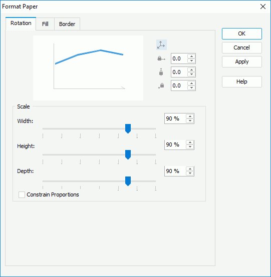Click the Height 90 % input field
Screen dimensions: 271x277
click(x=175, y=144)
